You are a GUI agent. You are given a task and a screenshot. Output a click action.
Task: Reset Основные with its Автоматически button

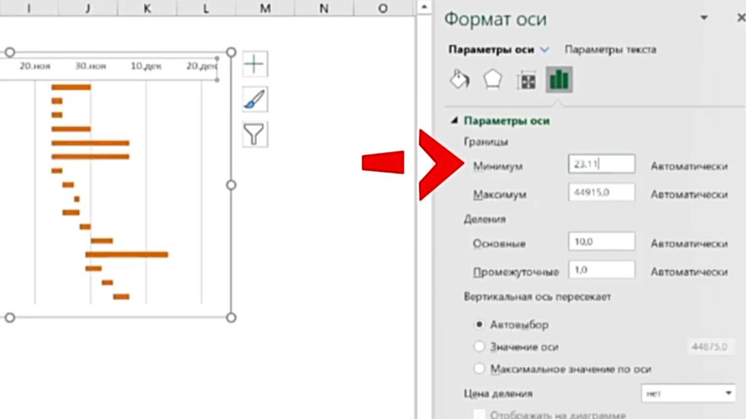(689, 244)
